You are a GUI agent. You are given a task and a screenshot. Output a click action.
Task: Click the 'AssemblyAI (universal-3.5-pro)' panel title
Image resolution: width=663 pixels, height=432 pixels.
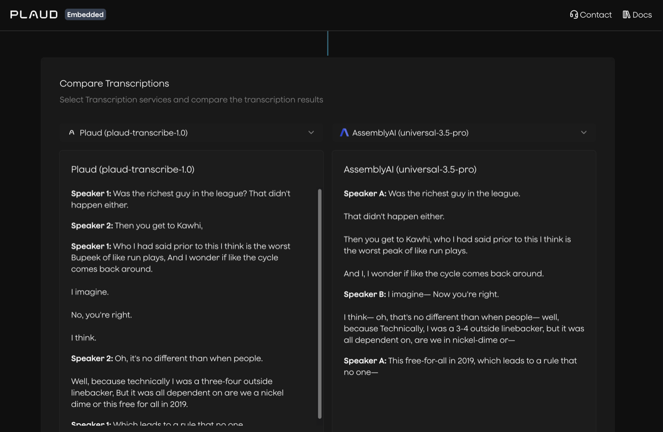click(410, 169)
